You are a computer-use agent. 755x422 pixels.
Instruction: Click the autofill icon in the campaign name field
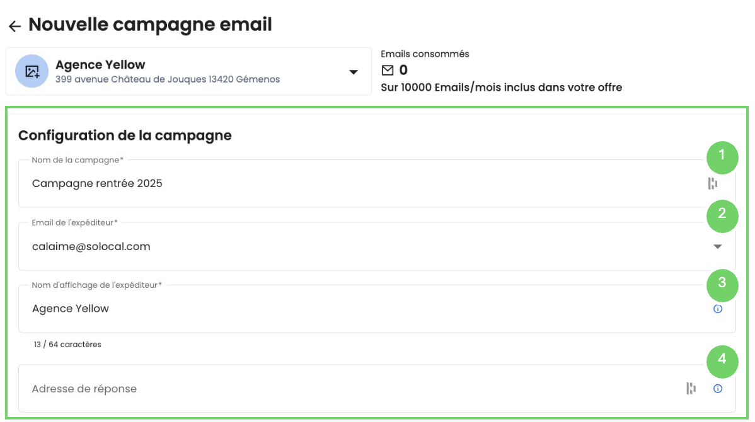pos(712,183)
